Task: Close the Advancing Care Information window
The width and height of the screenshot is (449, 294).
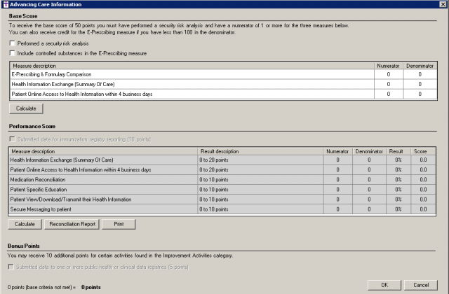Action: pyautogui.click(x=442, y=4)
